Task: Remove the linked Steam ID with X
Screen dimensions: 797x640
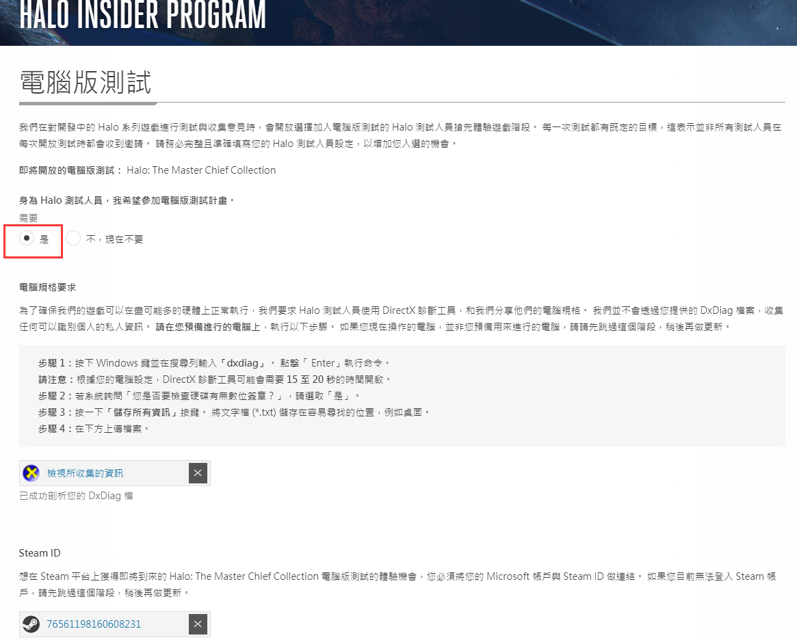Action: pos(198,624)
